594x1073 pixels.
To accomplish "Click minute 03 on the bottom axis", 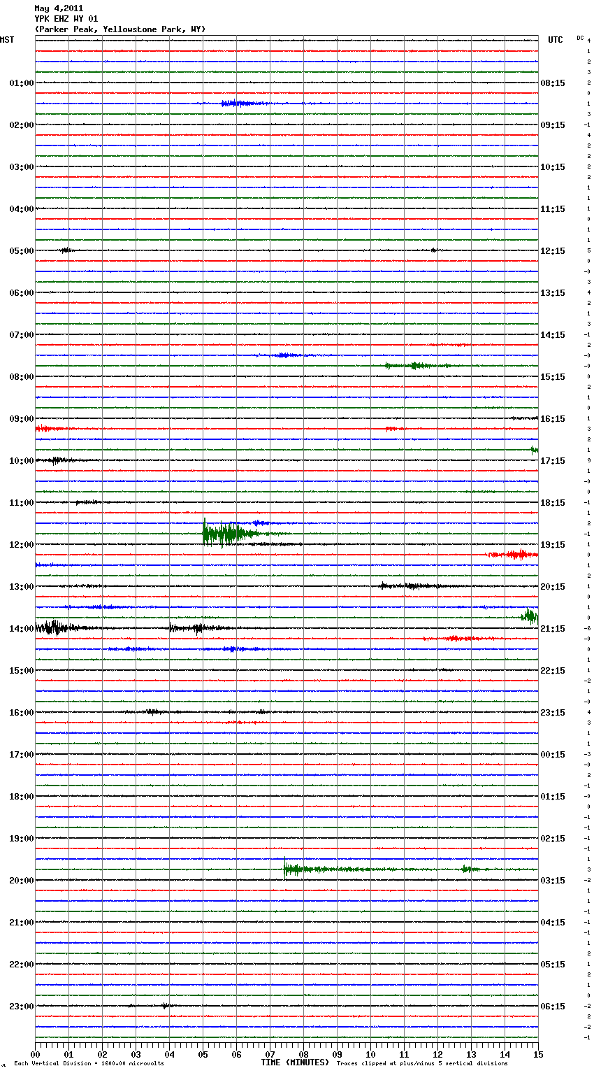I will click(x=136, y=1054).
